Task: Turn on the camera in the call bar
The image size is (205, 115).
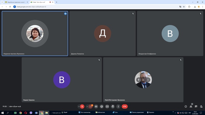Action: 90,107
